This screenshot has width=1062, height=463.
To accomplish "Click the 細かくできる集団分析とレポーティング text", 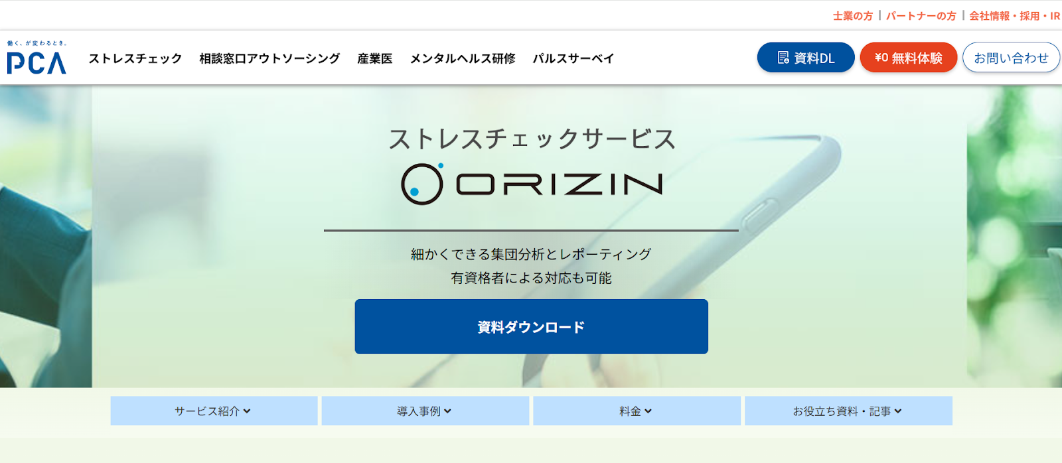I will click(531, 254).
